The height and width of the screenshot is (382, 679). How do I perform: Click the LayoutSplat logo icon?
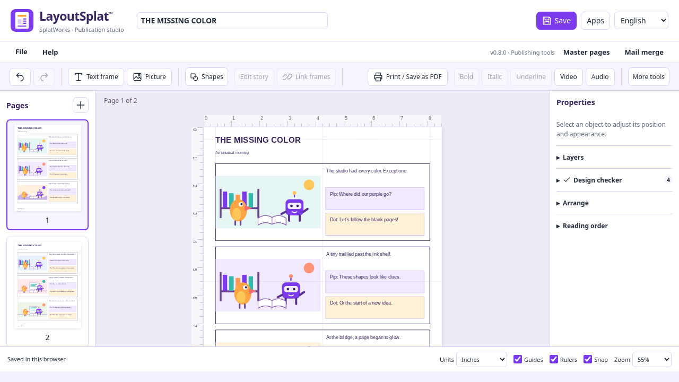pyautogui.click(x=22, y=21)
